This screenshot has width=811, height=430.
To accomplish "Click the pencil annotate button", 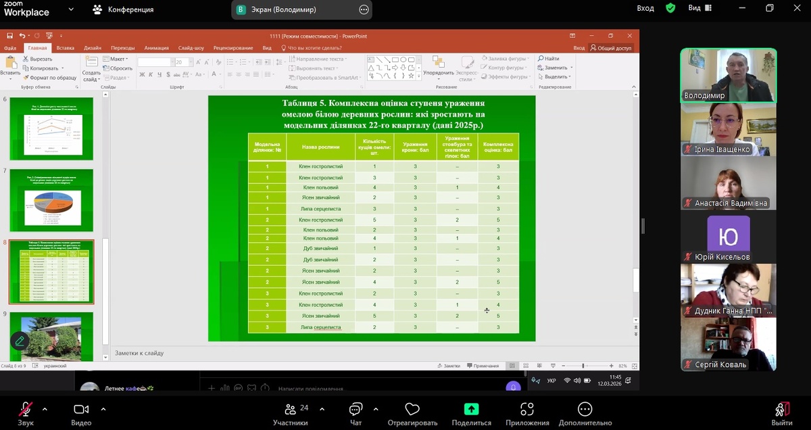I will point(20,341).
